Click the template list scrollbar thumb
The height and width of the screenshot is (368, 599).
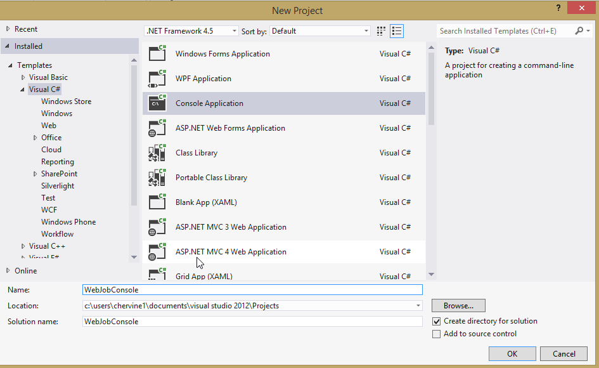[431, 89]
